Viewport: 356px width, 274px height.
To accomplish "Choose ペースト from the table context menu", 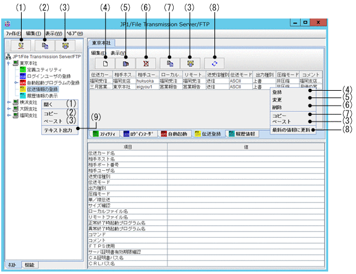I will (293, 122).
